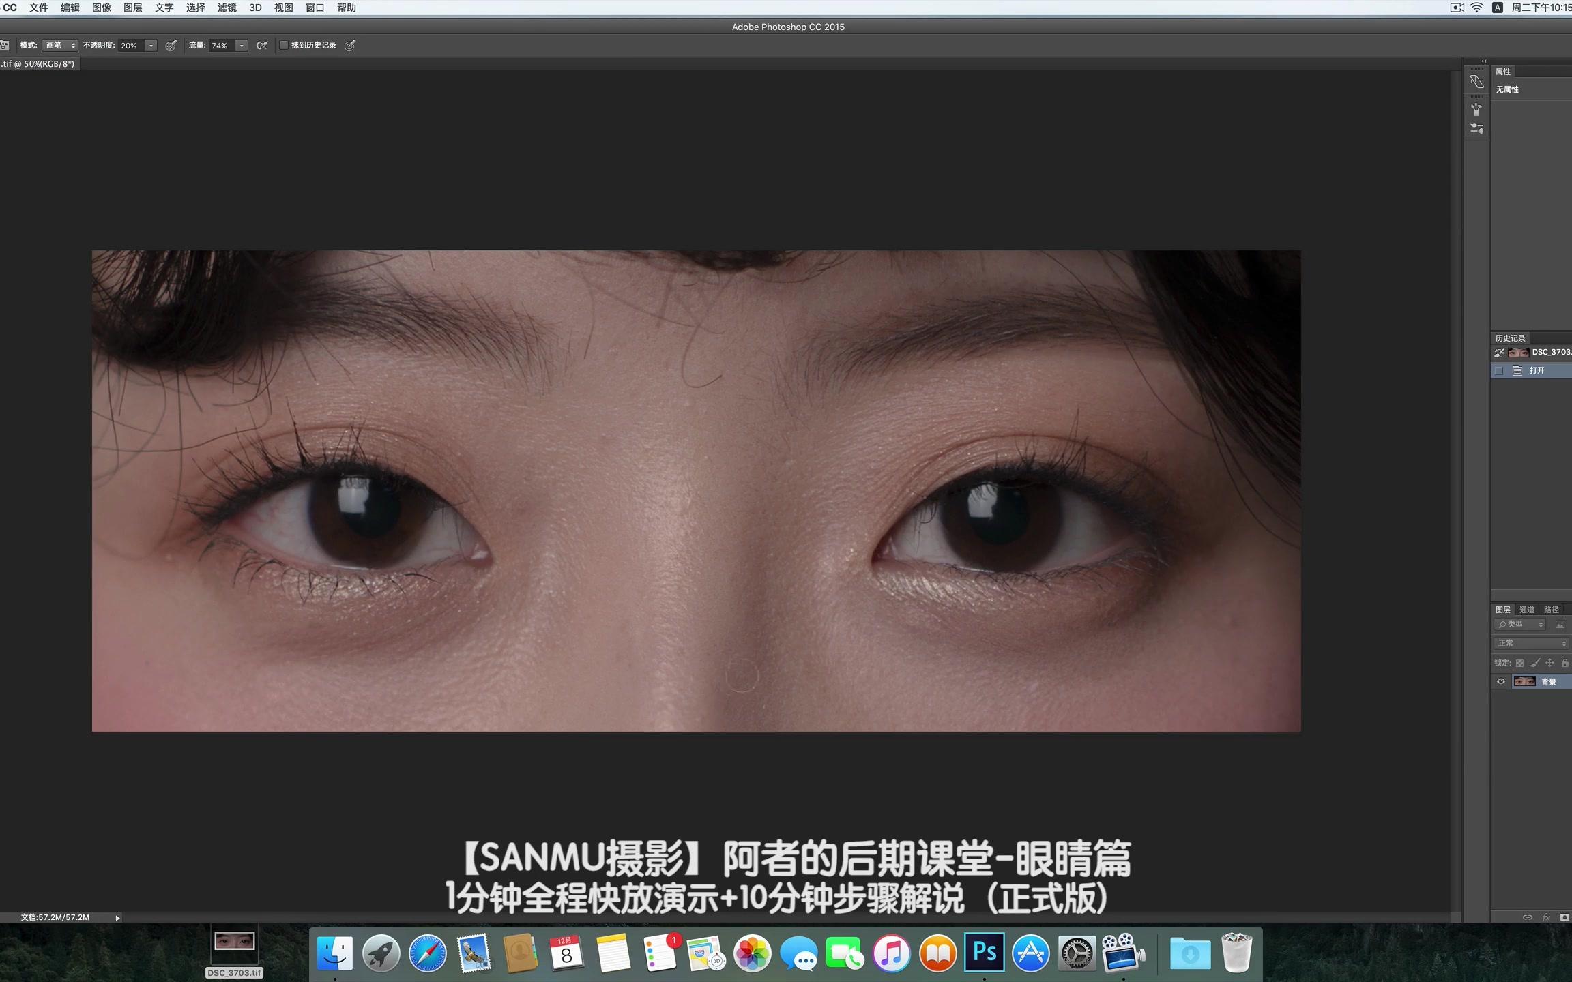Switch to the 通道 tab
Screen dimensions: 1572x982
point(1527,610)
